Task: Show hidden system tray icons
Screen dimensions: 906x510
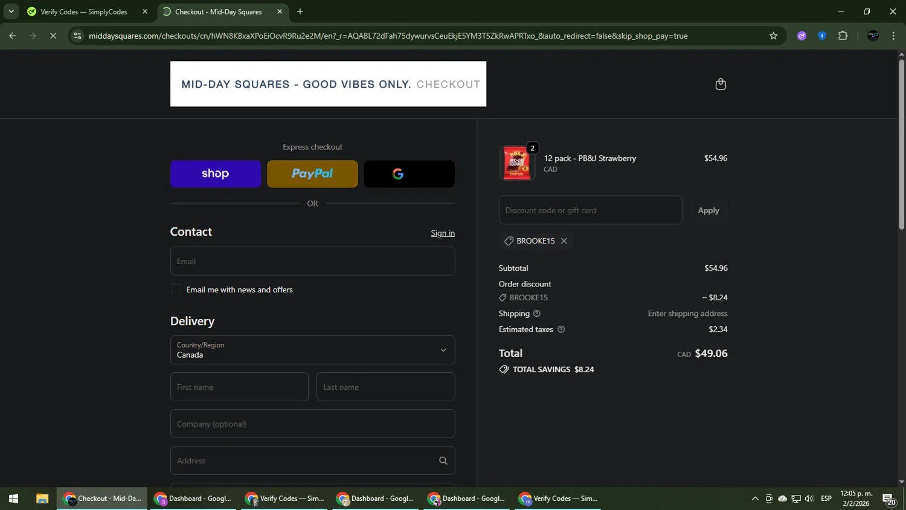Action: tap(754, 499)
